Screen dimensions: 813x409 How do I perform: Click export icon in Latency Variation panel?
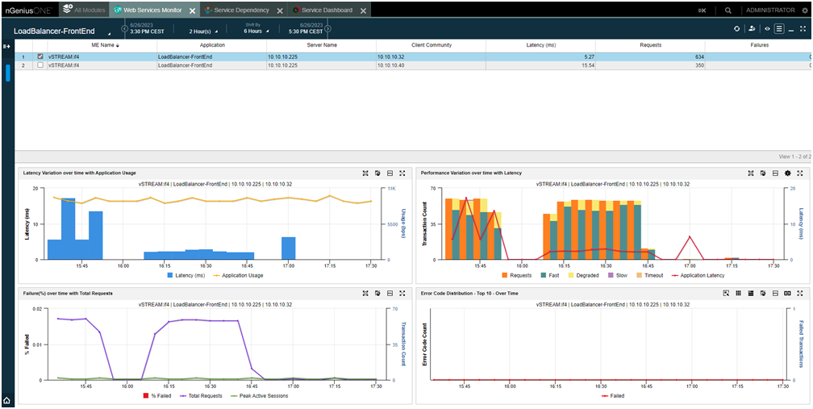pos(377,173)
